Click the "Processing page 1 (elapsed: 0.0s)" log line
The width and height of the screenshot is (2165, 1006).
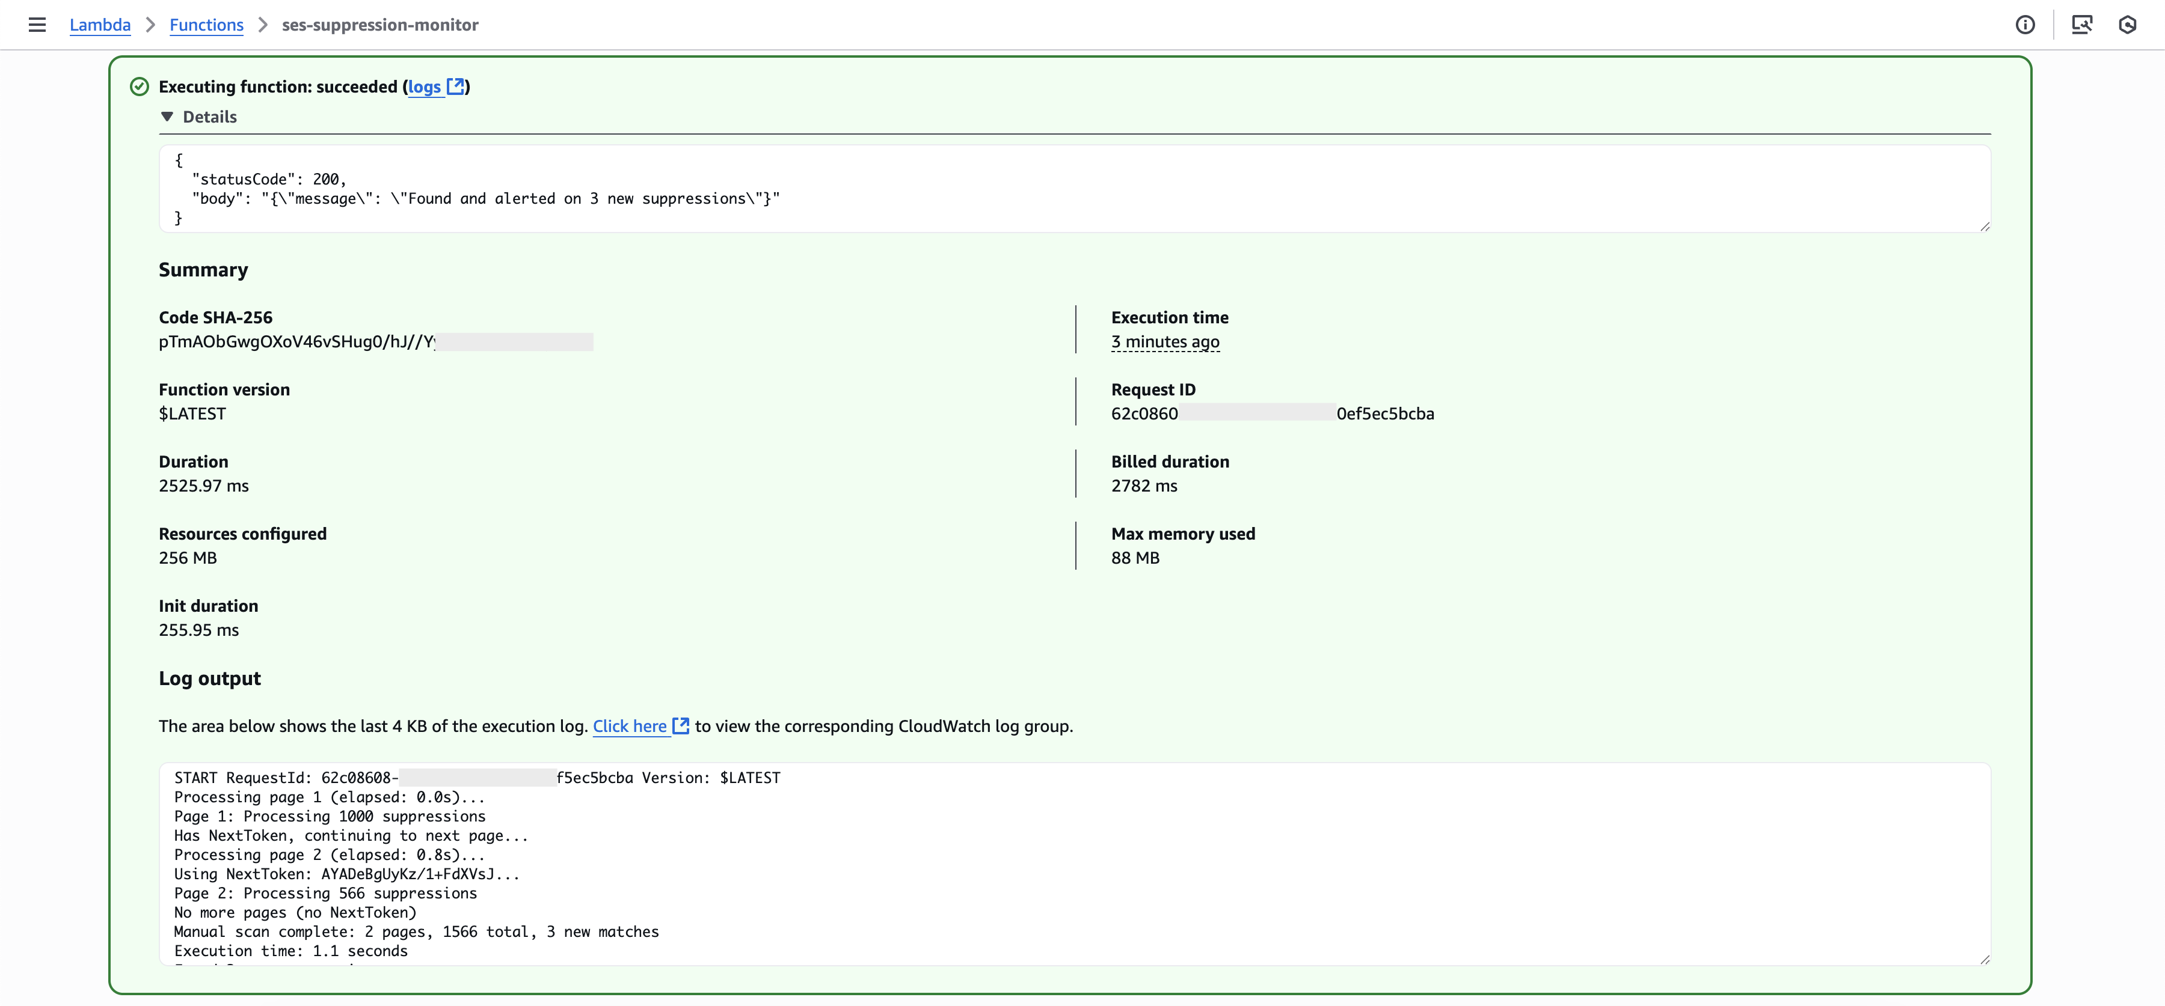(x=330, y=797)
